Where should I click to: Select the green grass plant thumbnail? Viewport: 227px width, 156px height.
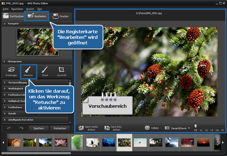click(x=77, y=142)
